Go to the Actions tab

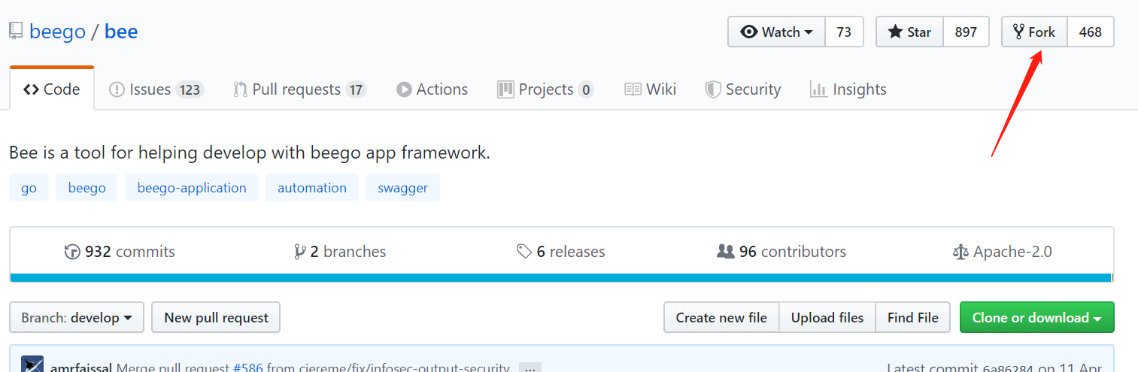[x=432, y=89]
